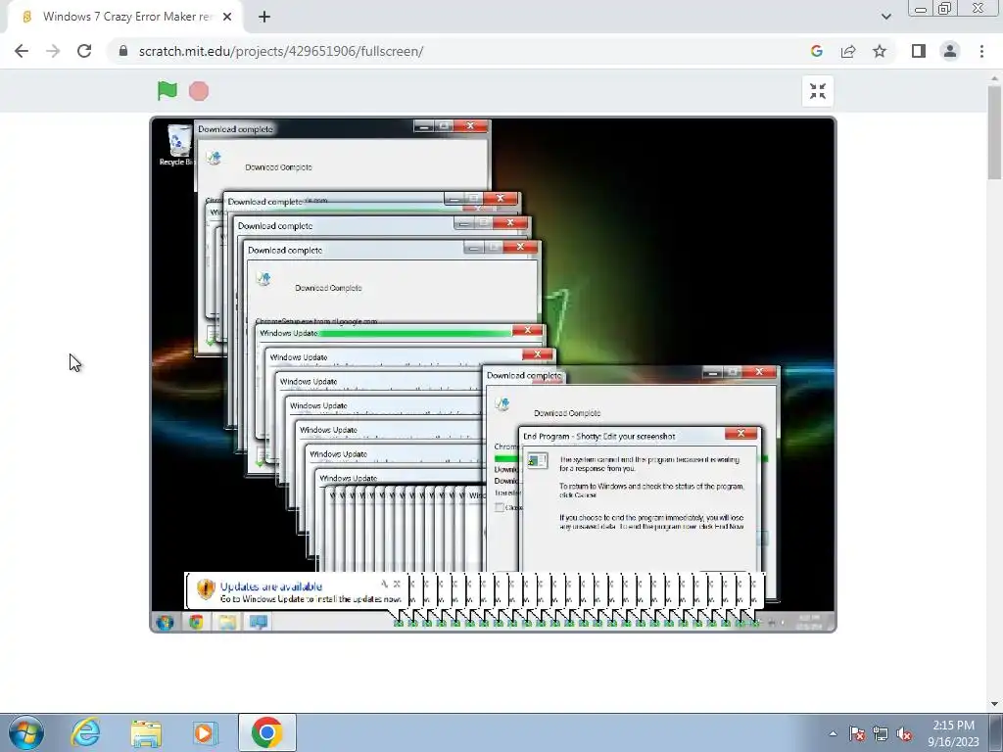Click the network status tray icon
This screenshot has width=1003, height=752.
coord(881,733)
